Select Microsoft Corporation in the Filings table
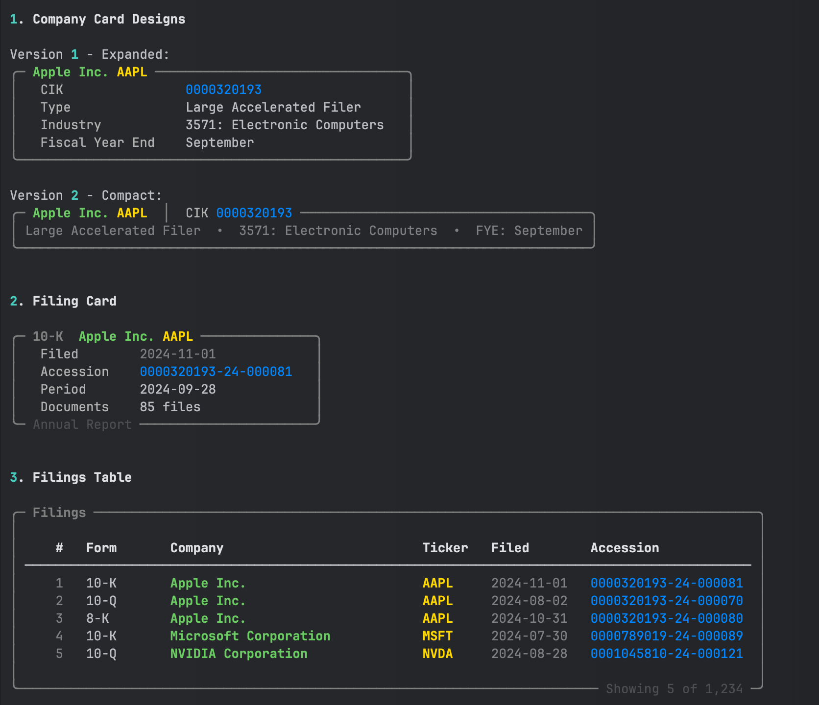The image size is (819, 705). pos(250,636)
